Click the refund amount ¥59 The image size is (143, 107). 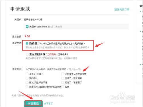[x=27, y=36]
